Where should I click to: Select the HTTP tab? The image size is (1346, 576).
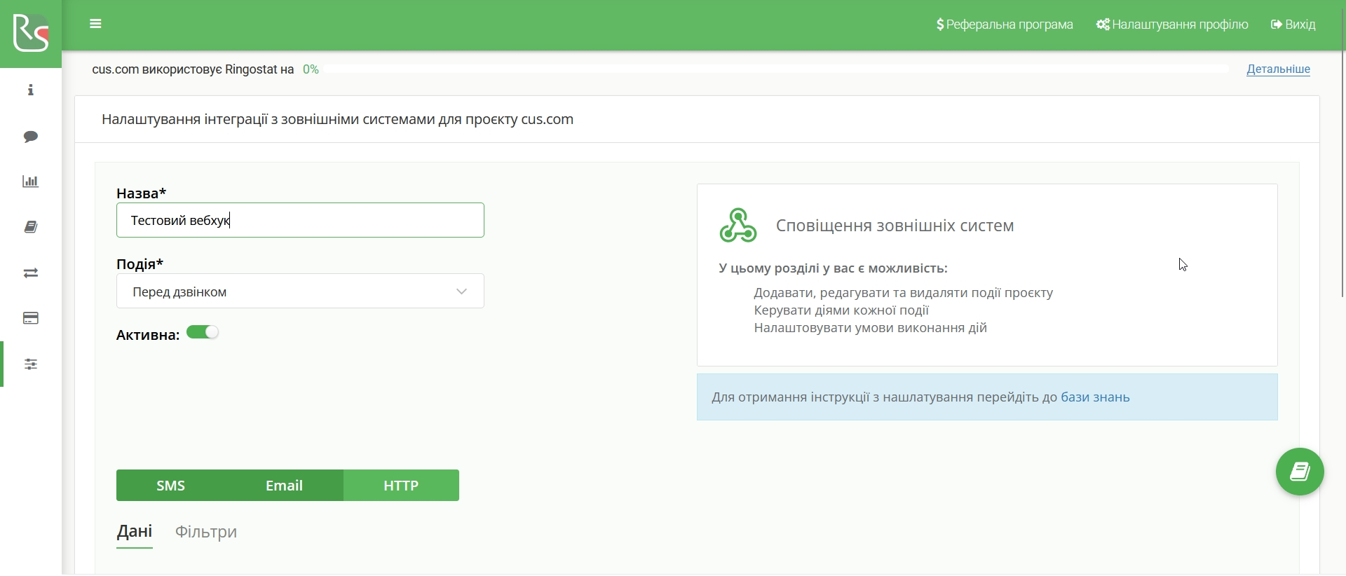click(401, 486)
